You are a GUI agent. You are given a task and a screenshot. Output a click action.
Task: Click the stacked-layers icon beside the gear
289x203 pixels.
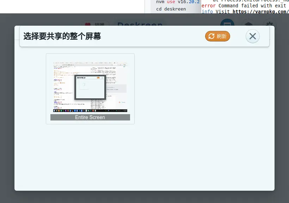point(248,25)
